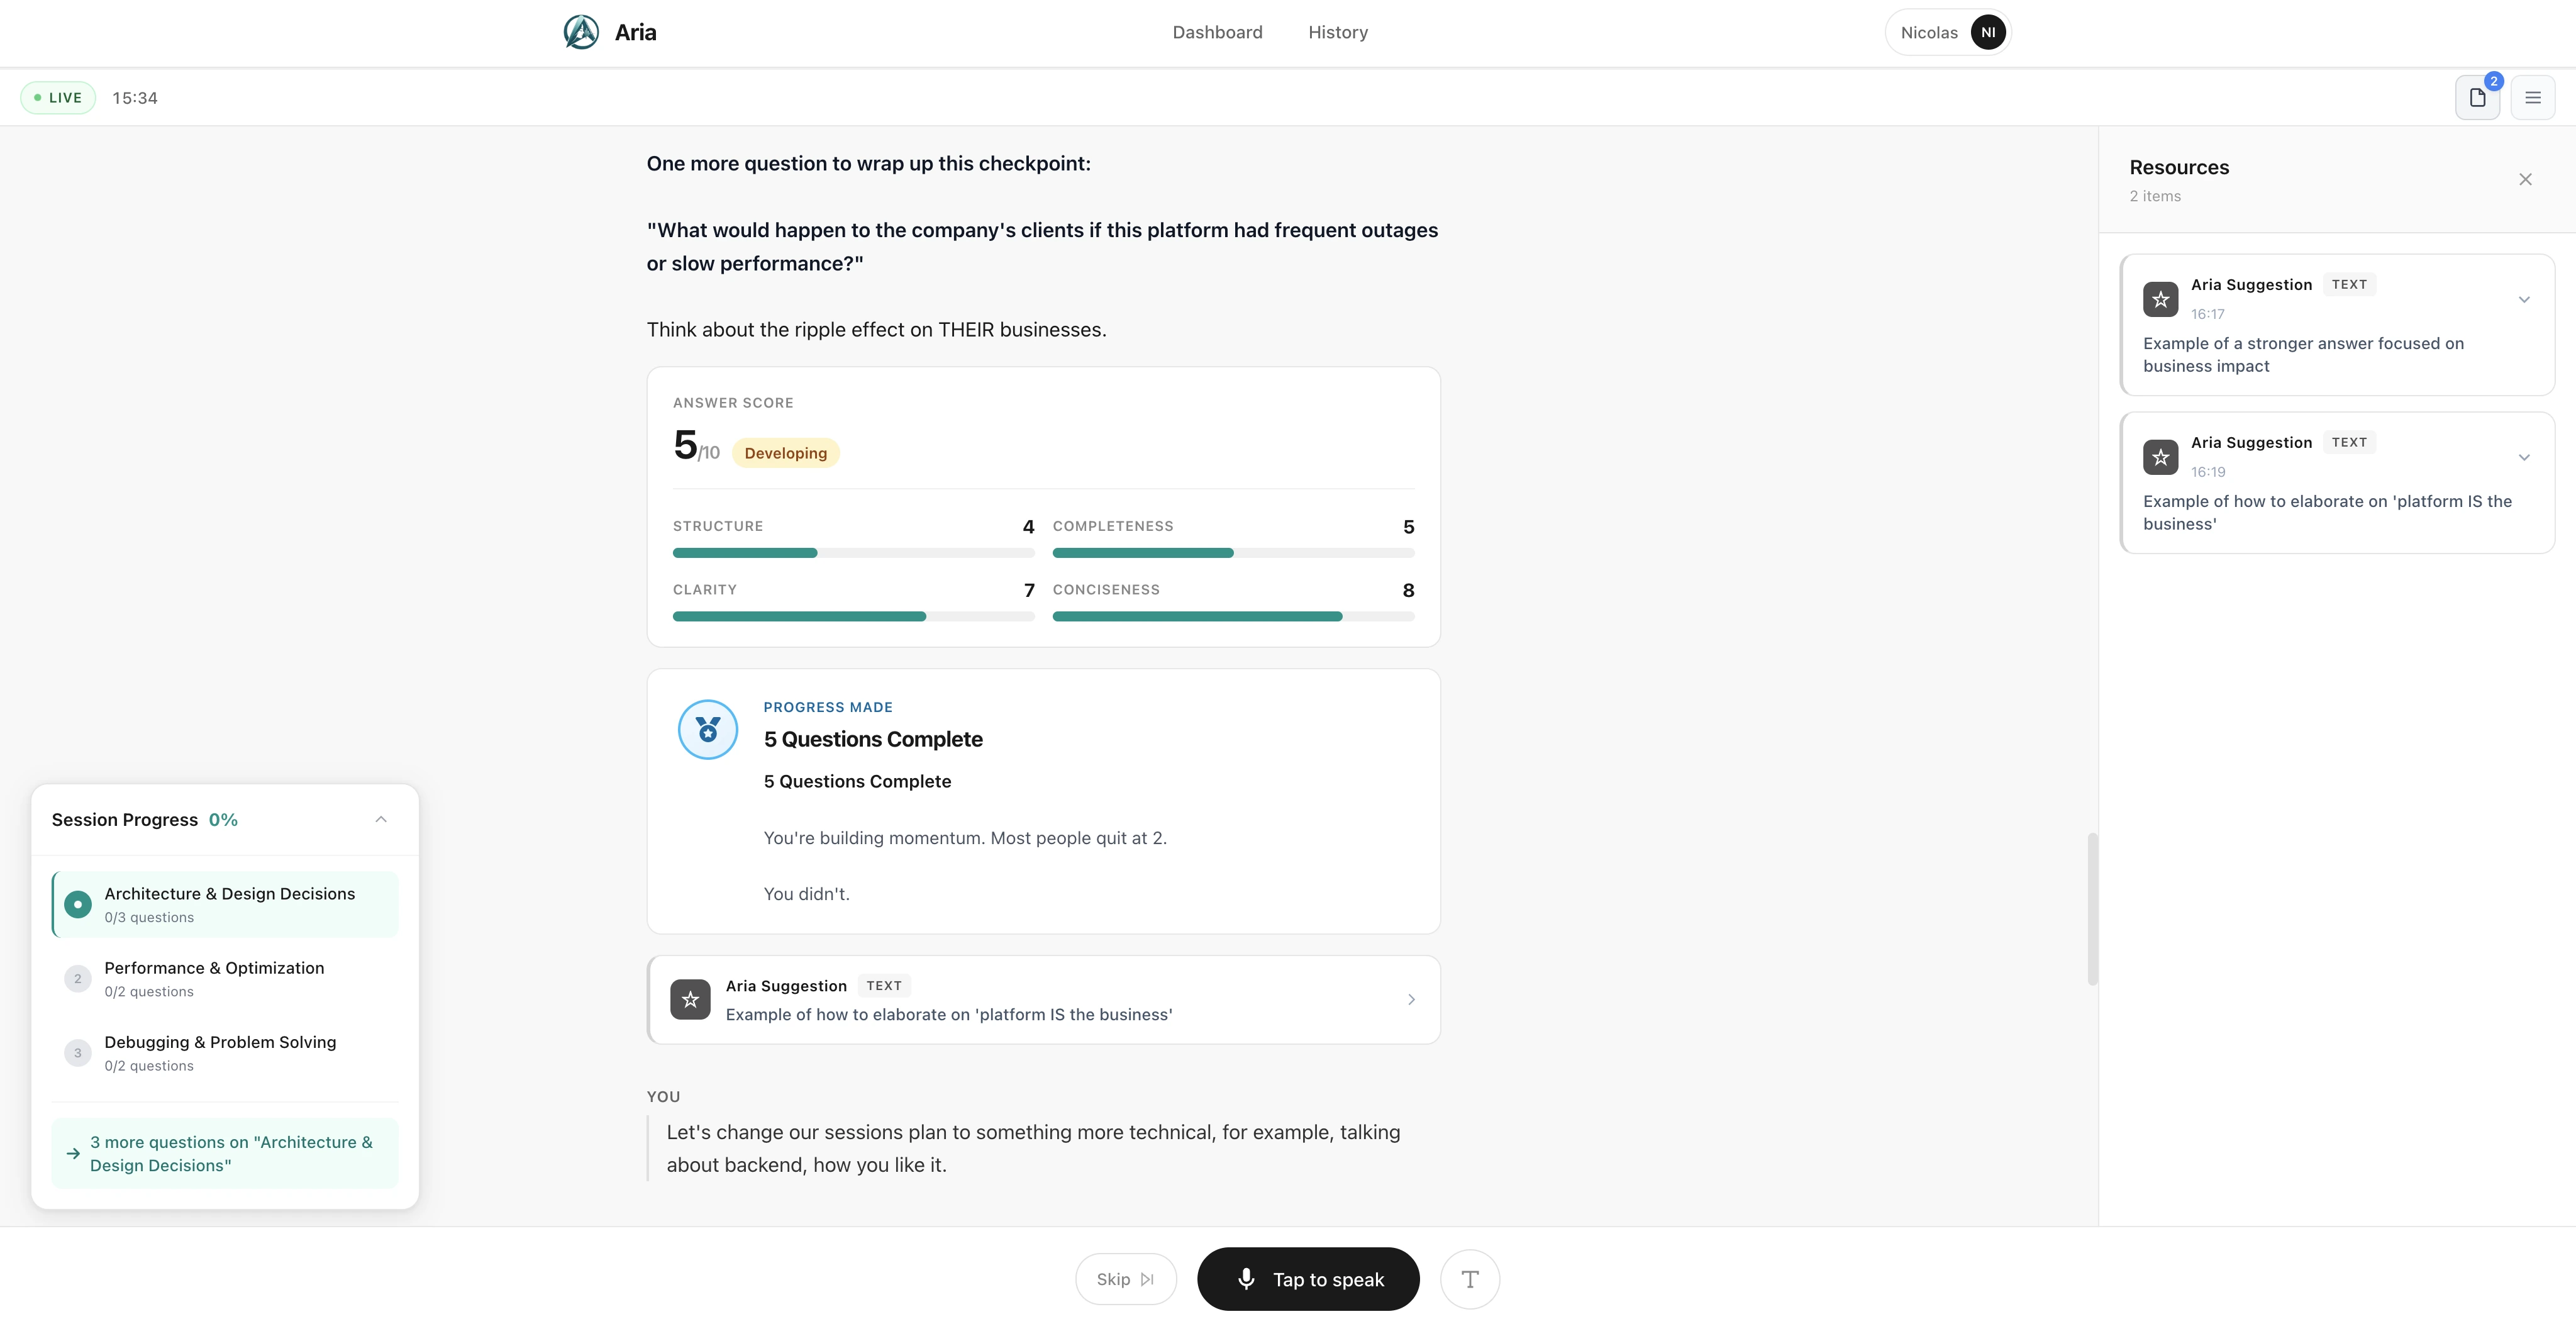
Task: Open the resources document icon with badge
Action: (x=2477, y=98)
